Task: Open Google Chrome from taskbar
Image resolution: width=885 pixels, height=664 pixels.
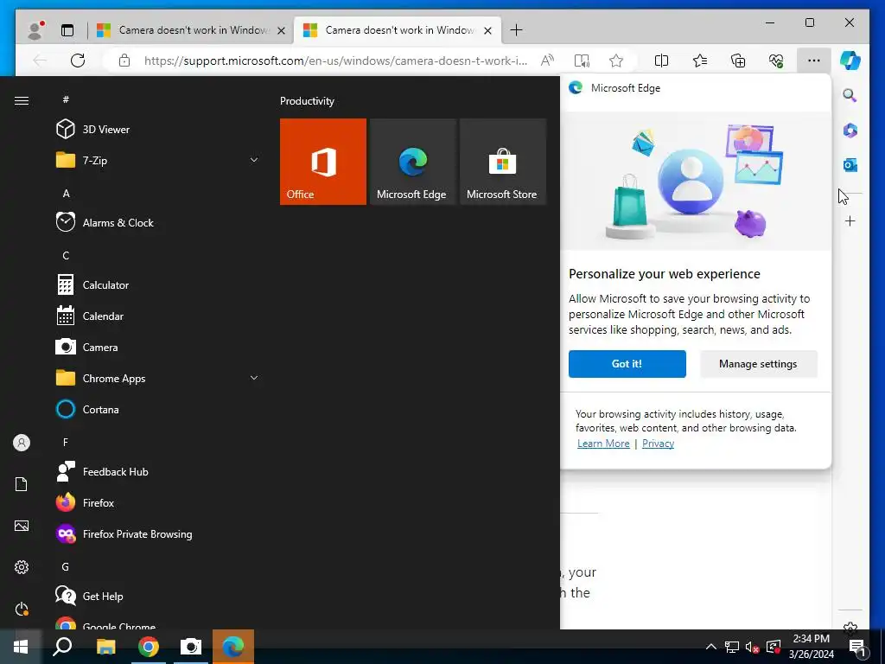Action: coord(149,647)
